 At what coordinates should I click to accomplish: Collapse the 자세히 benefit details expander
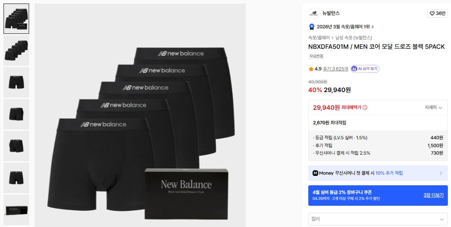pyautogui.click(x=433, y=107)
